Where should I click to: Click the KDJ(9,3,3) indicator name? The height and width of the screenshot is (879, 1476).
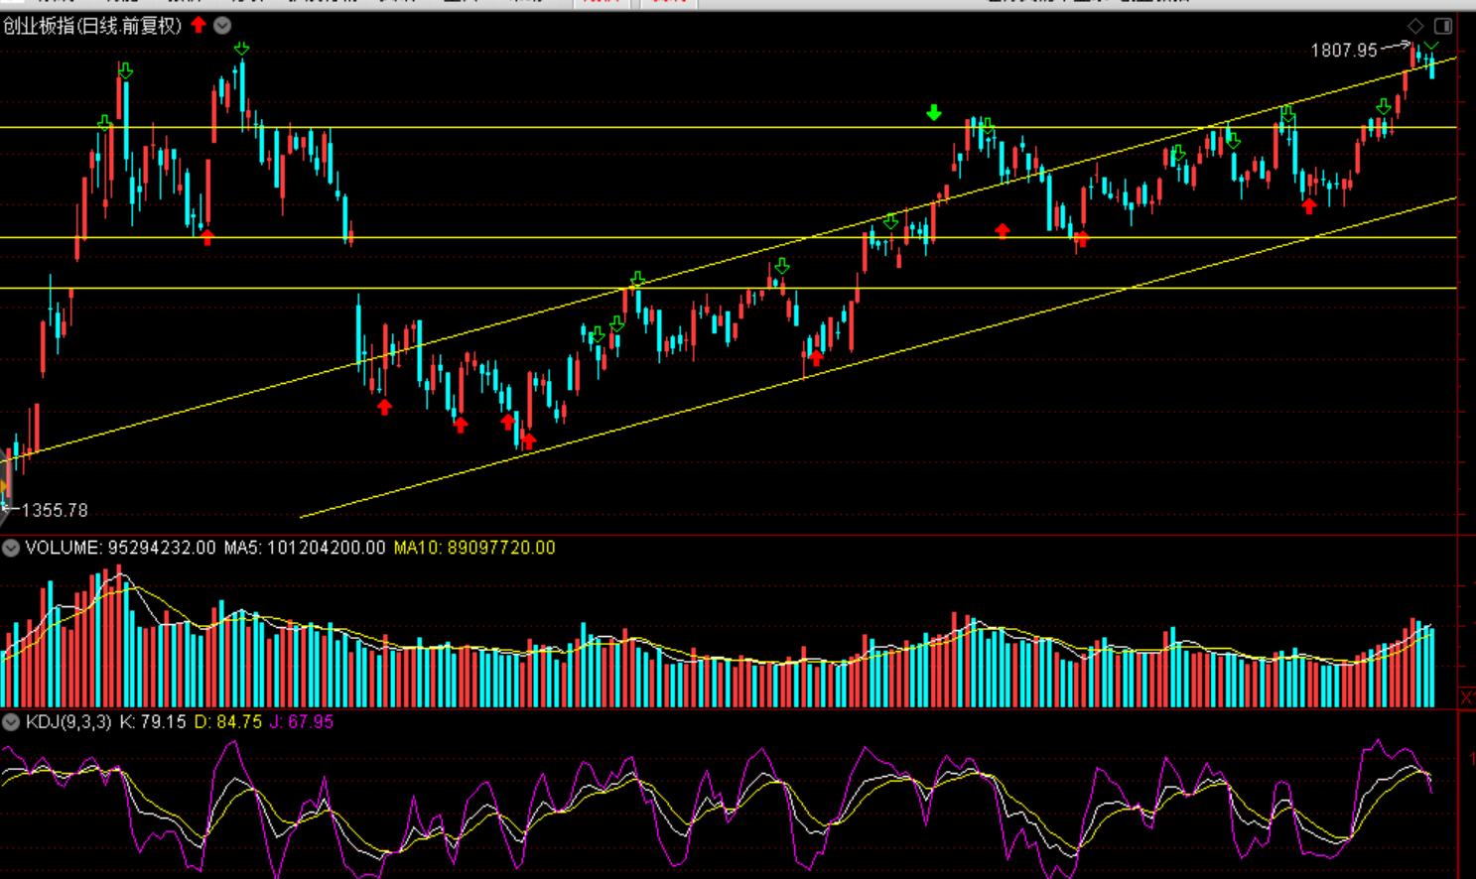click(x=68, y=722)
